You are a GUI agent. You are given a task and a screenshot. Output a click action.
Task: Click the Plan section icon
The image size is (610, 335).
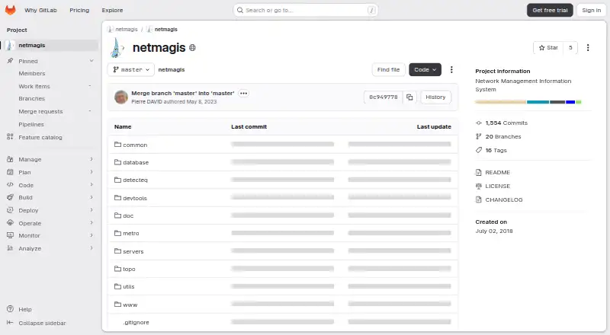[10, 172]
